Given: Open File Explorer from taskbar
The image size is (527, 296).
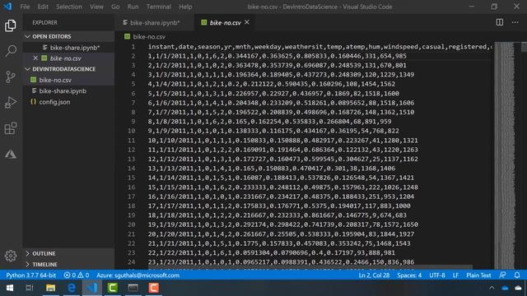Looking at the screenshot, I should (50, 288).
